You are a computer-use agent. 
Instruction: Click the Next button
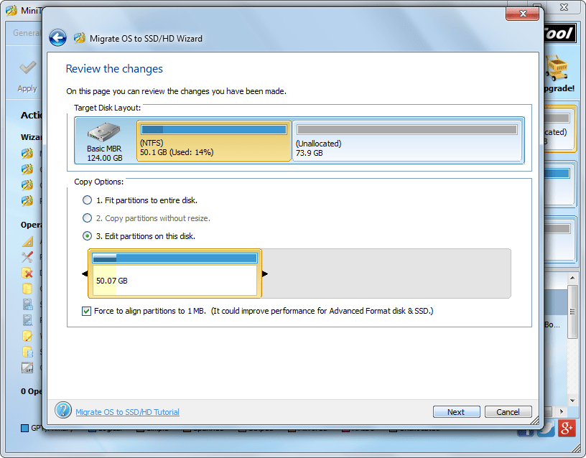tap(456, 411)
